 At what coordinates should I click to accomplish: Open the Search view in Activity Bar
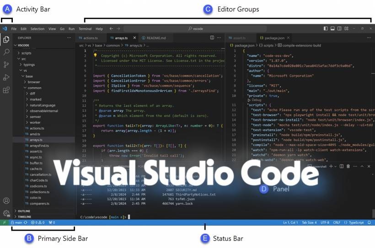(6, 52)
